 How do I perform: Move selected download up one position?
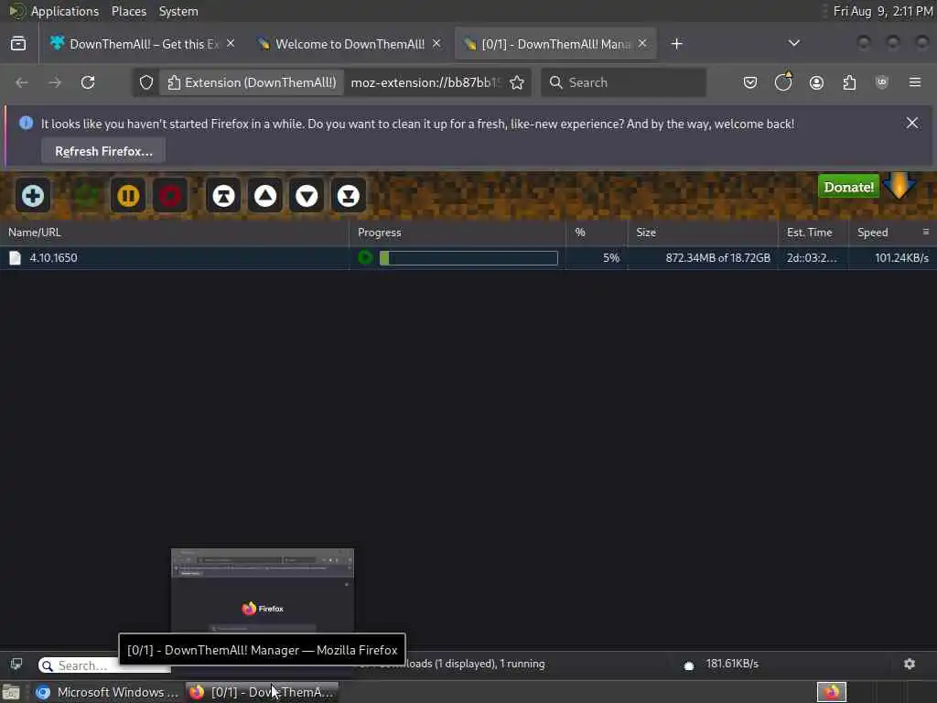point(265,196)
